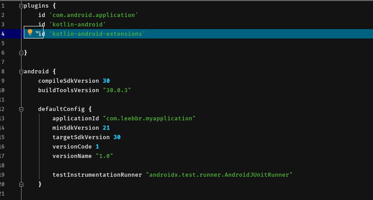Collapse the plugins block fold marker
The height and width of the screenshot is (200, 373).
click(x=21, y=6)
